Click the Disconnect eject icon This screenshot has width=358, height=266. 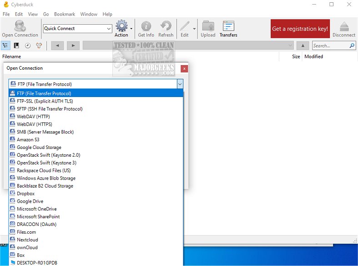pos(344,26)
